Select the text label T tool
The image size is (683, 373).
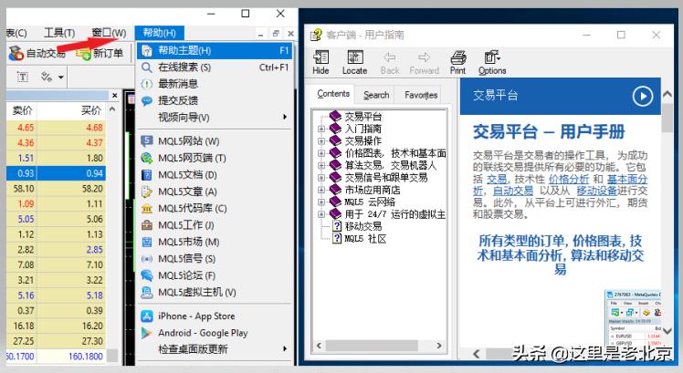(23, 77)
